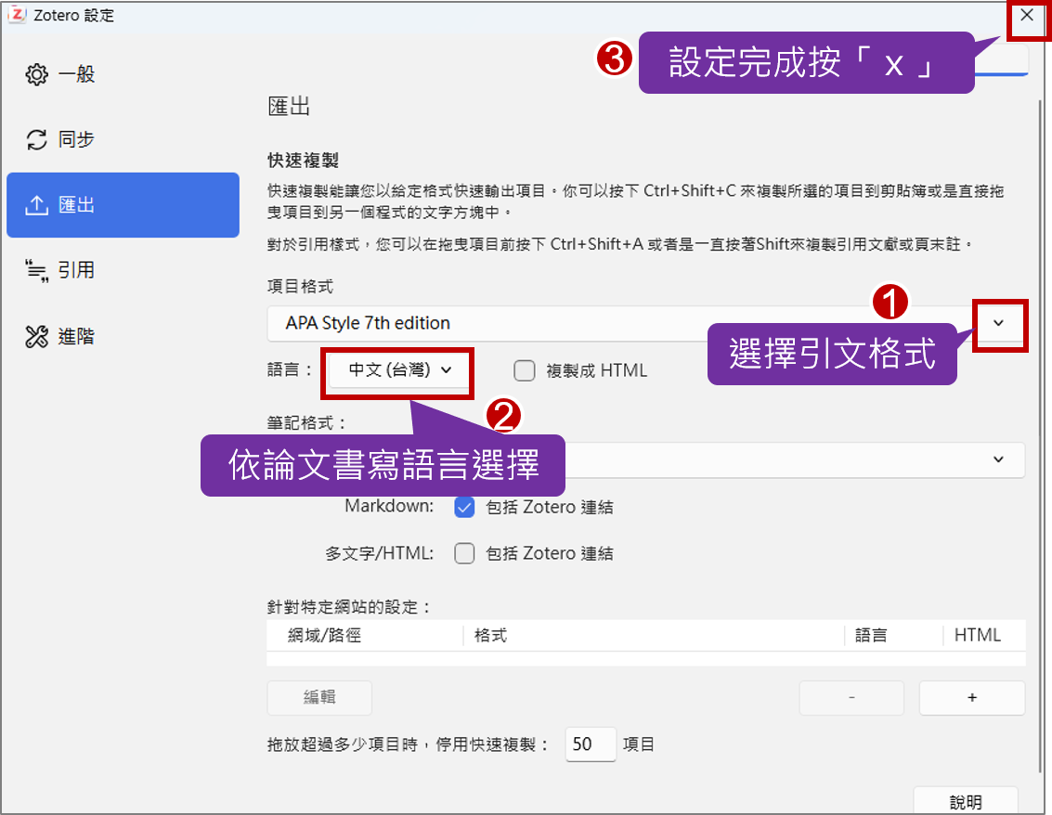The height and width of the screenshot is (815, 1052).
Task: Switch to the 引用 settings tab
Action: point(76,270)
